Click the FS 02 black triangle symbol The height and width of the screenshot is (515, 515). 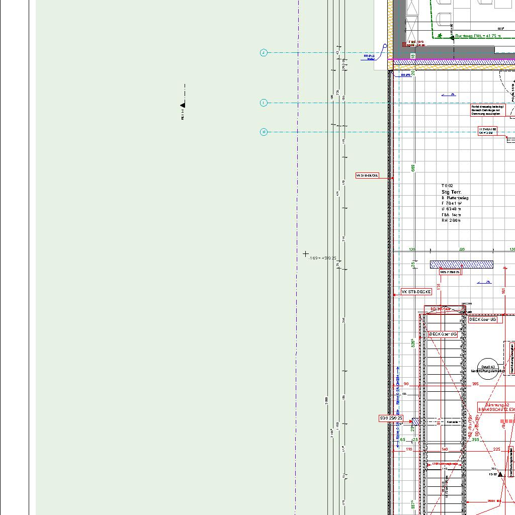point(500,474)
